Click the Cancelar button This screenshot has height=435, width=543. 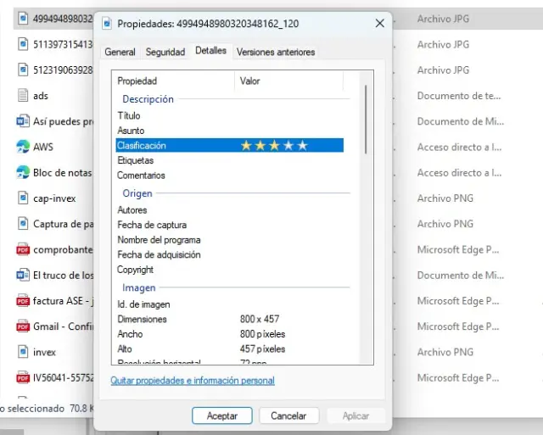click(x=288, y=415)
